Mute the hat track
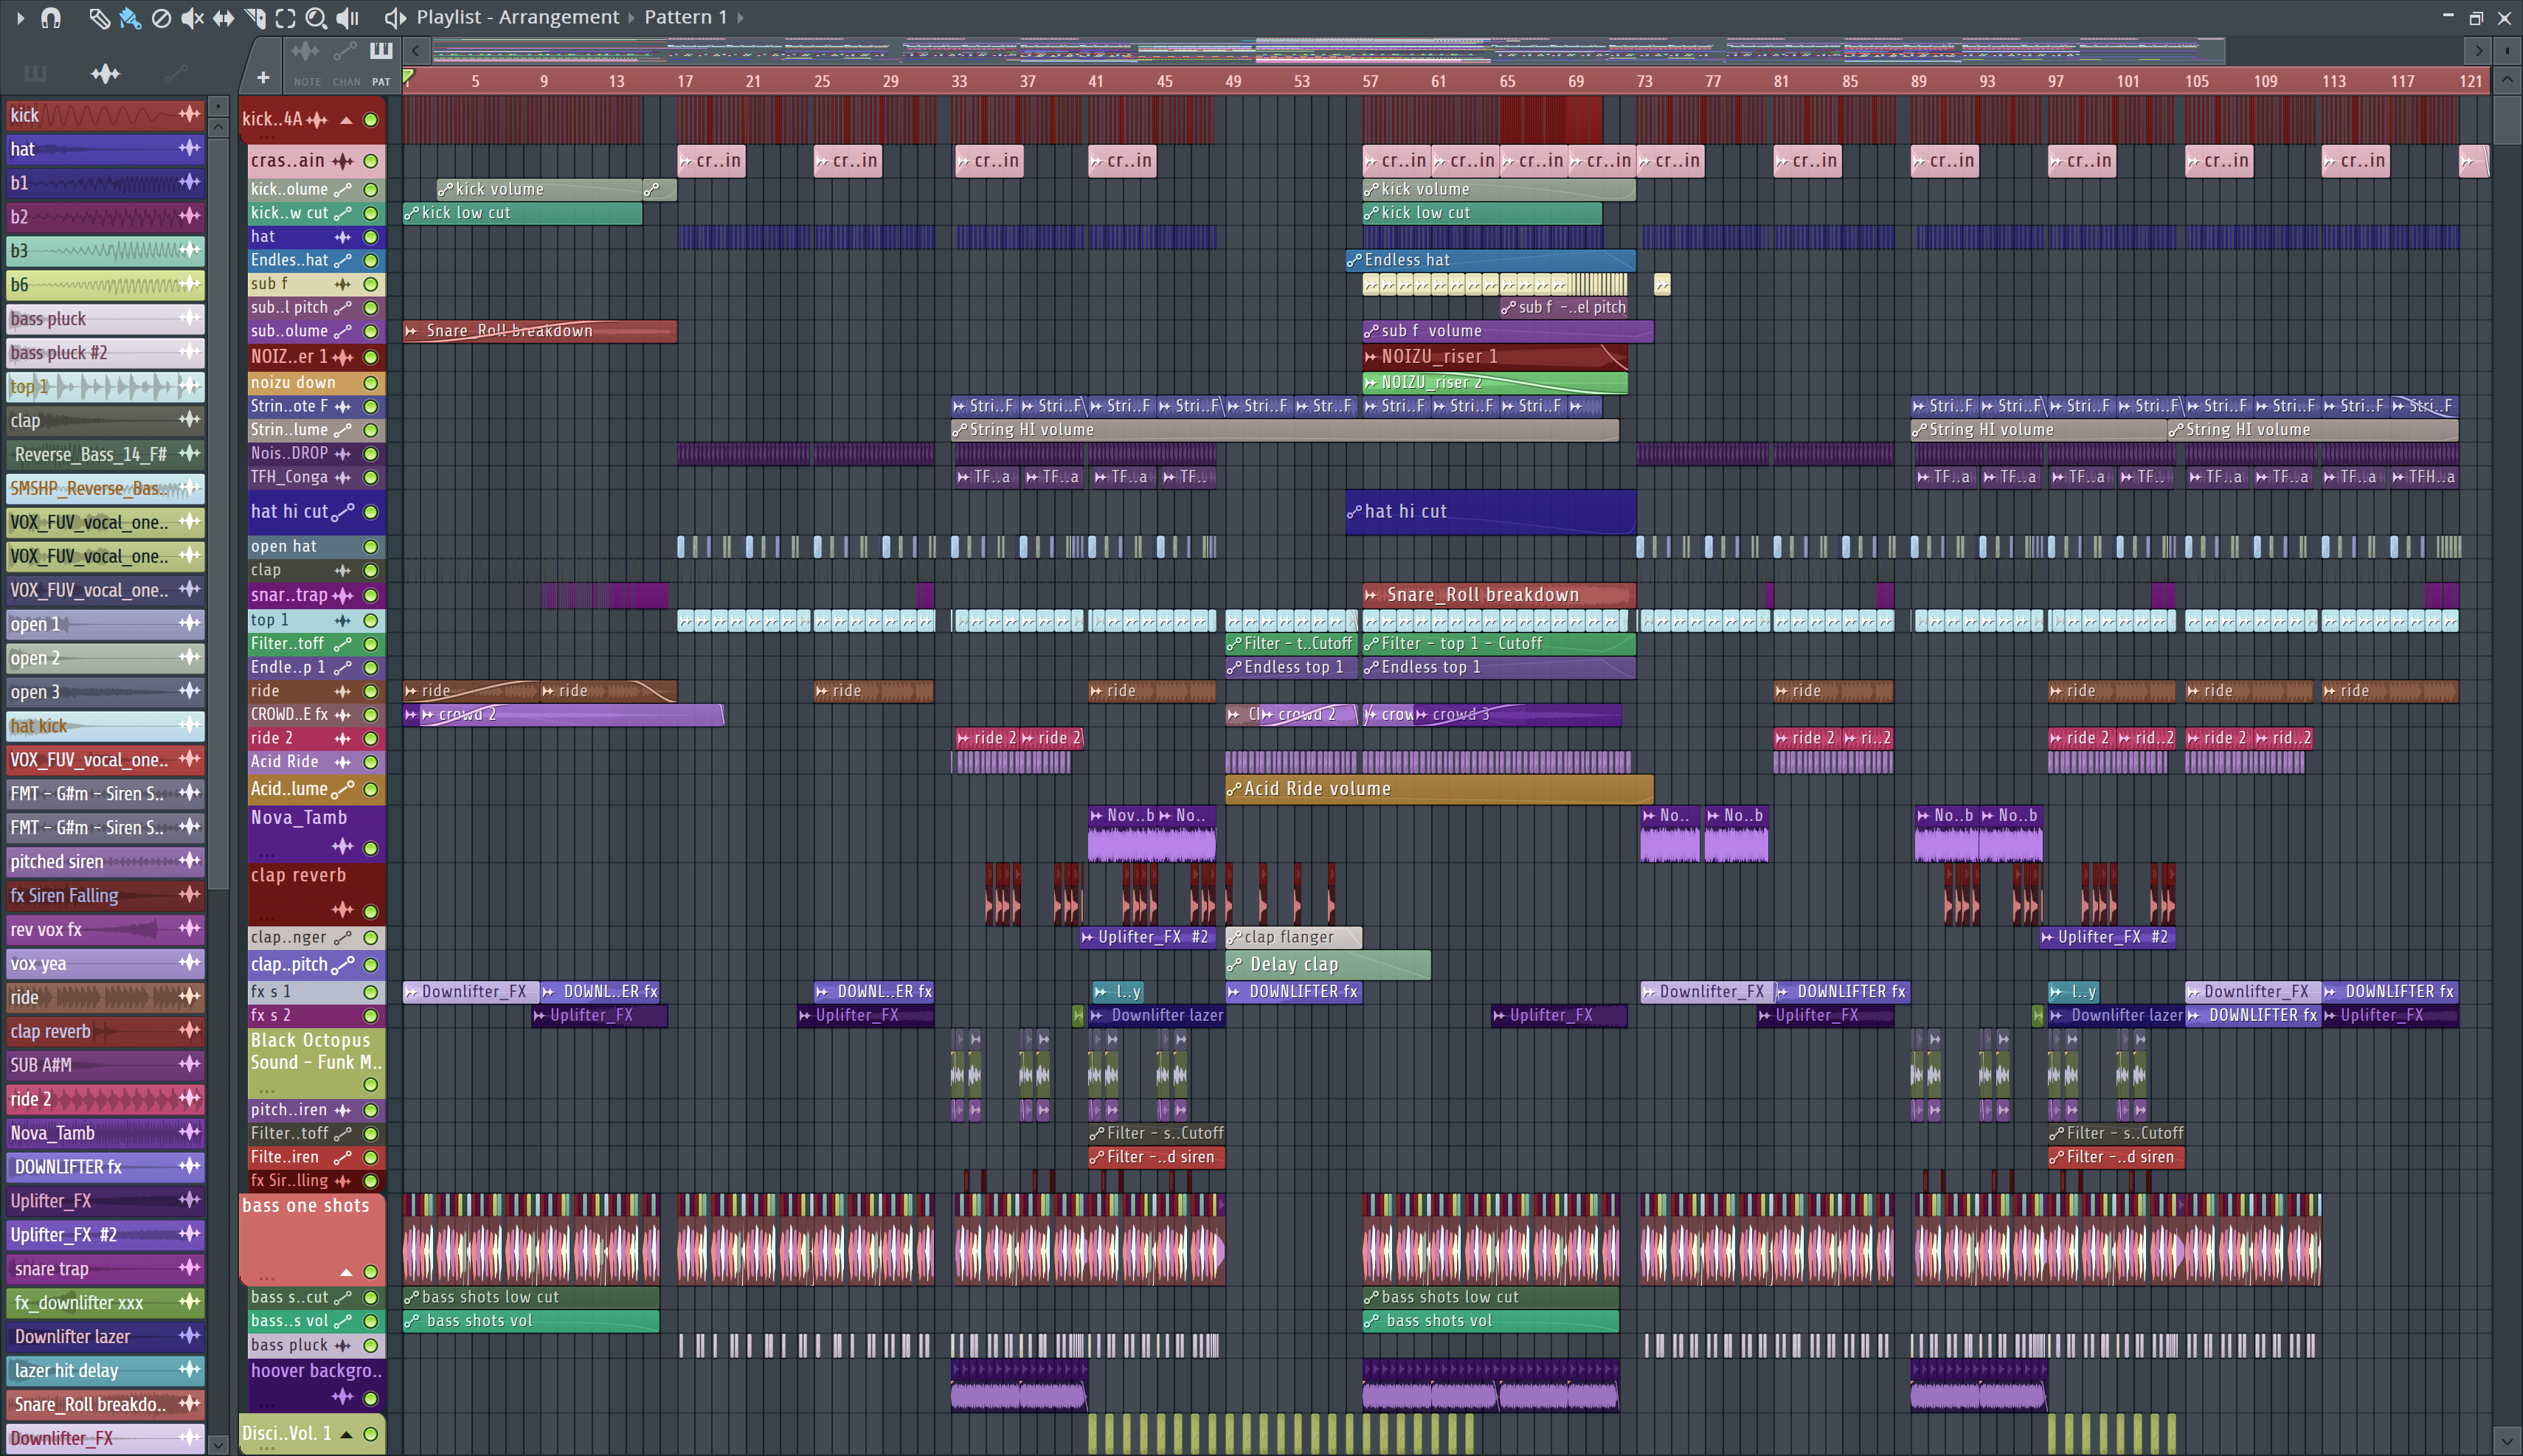Image resolution: width=2523 pixels, height=1456 pixels. (371, 237)
